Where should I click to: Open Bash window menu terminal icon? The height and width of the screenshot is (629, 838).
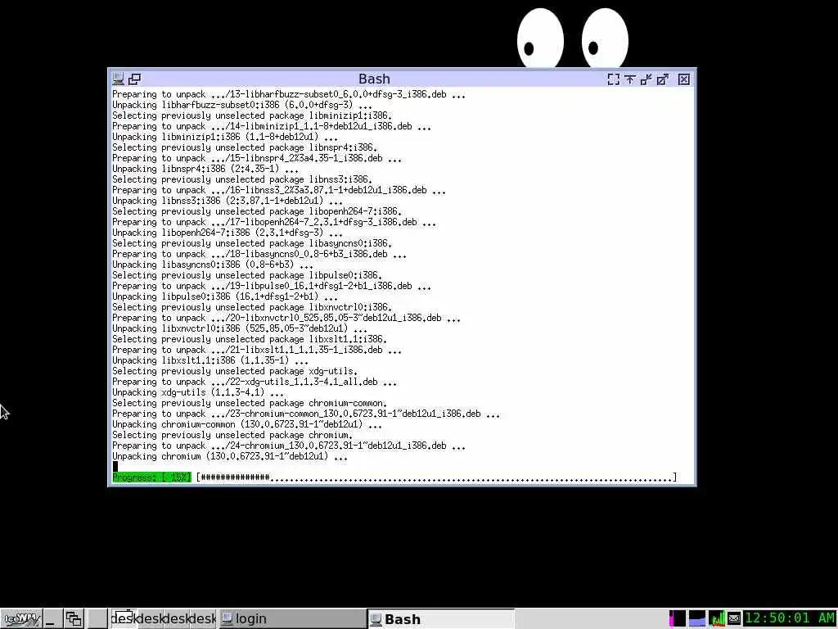tap(118, 79)
